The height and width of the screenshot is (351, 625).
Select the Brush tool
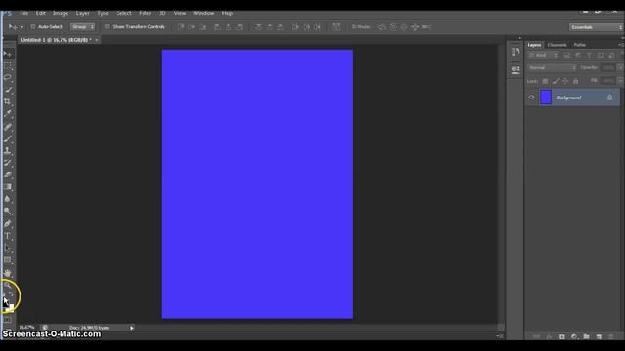click(8, 138)
